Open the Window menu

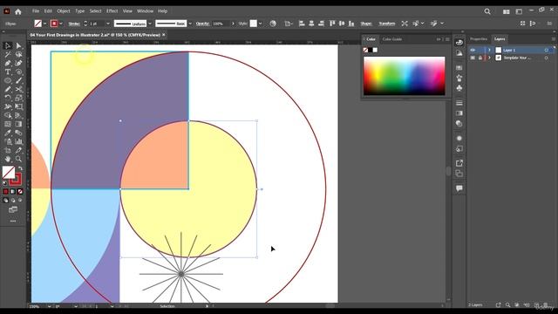click(146, 11)
